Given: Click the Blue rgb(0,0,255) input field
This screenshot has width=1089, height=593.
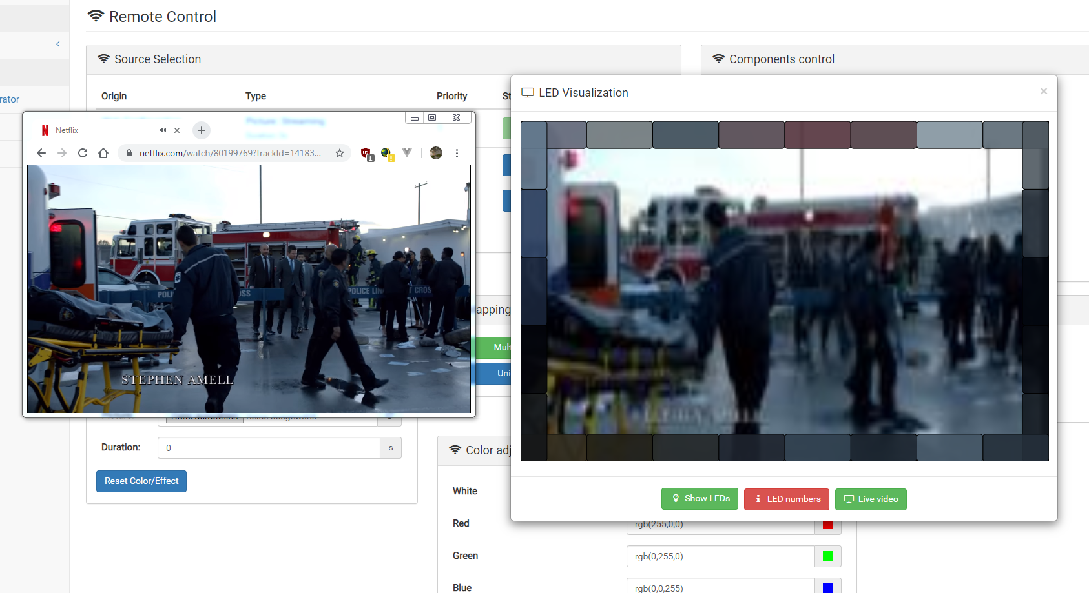Looking at the screenshot, I should click(x=720, y=586).
